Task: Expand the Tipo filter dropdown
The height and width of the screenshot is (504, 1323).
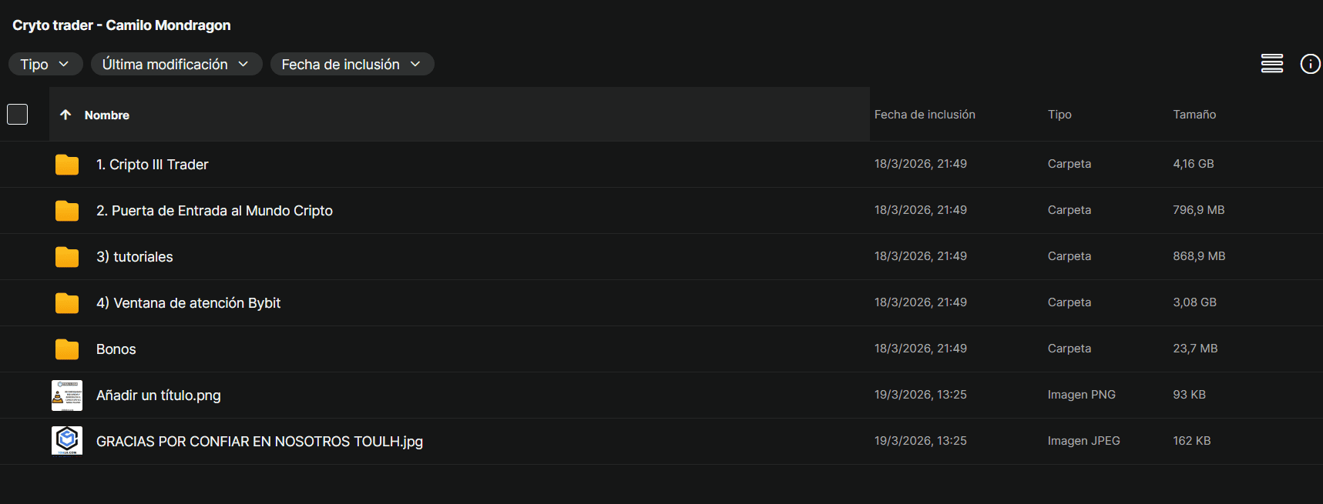Action: click(45, 65)
